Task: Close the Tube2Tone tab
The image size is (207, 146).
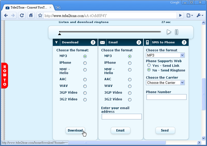Action: (x=50, y=8)
